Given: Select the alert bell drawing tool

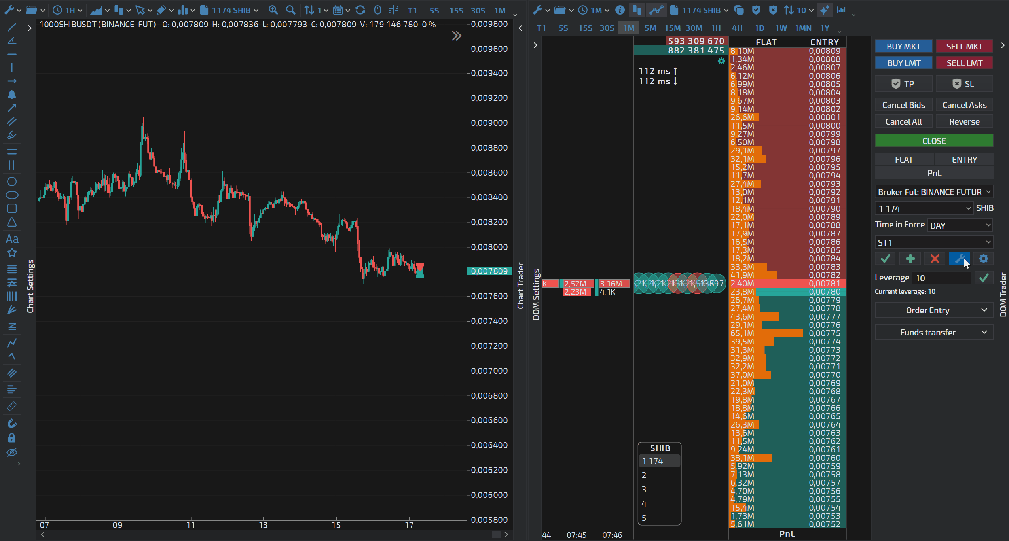Looking at the screenshot, I should coord(12,95).
